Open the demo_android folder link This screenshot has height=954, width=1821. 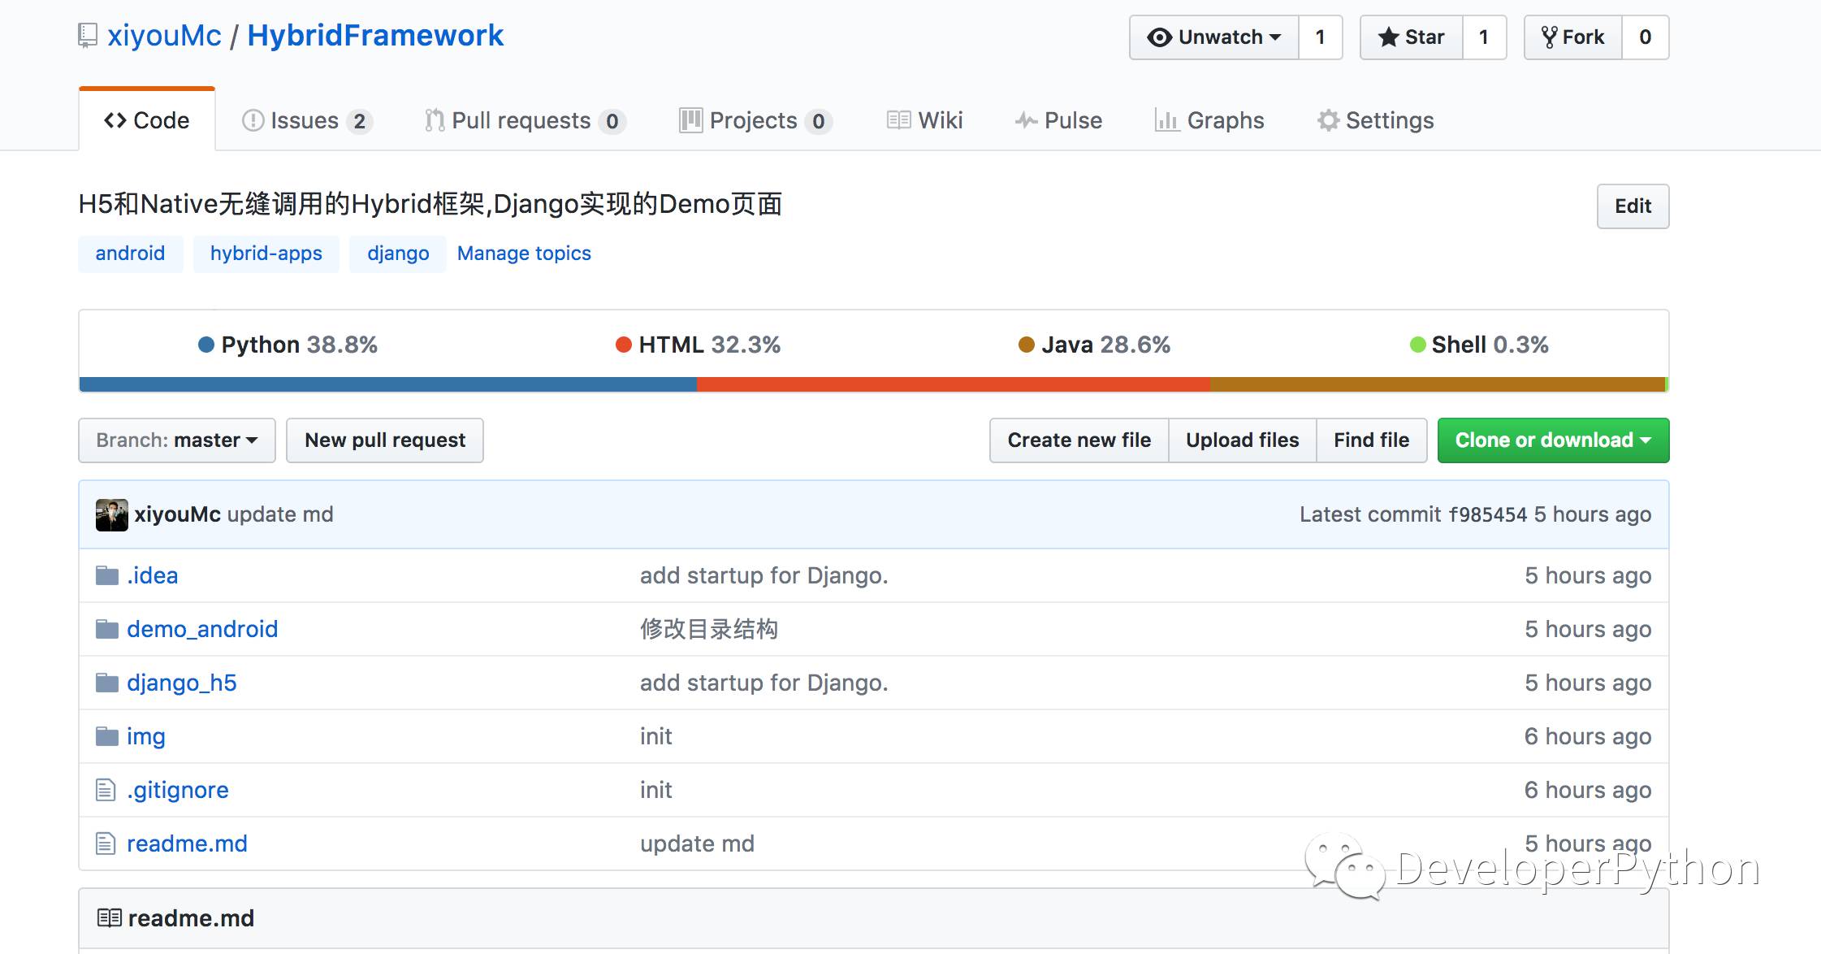(202, 630)
